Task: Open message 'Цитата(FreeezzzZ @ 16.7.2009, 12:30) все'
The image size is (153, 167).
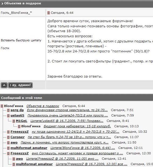Action: coord(91,164)
